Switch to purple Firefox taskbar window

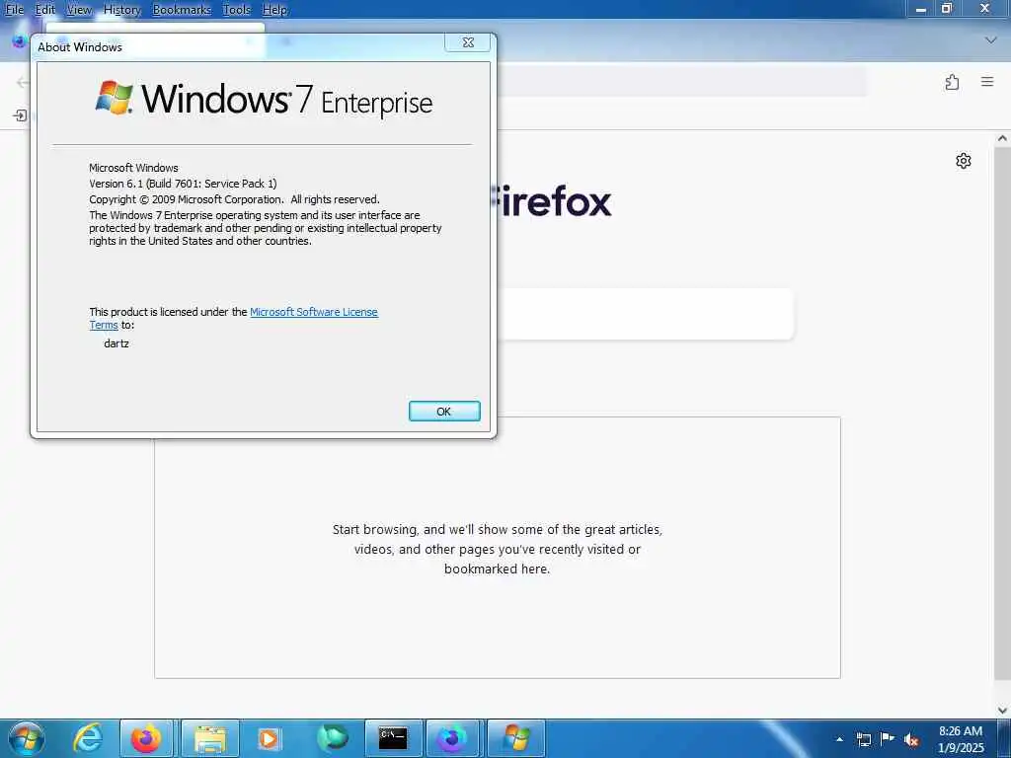452,738
